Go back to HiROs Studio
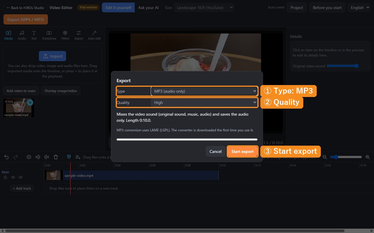Viewport: 374px width, 233px height. coord(25,8)
